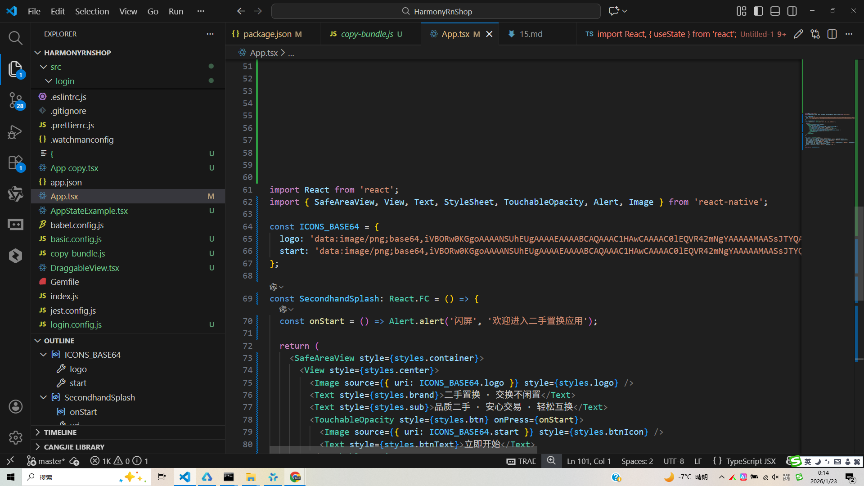Image resolution: width=864 pixels, height=486 pixels.
Task: Open the Extensions view
Action: click(x=15, y=163)
